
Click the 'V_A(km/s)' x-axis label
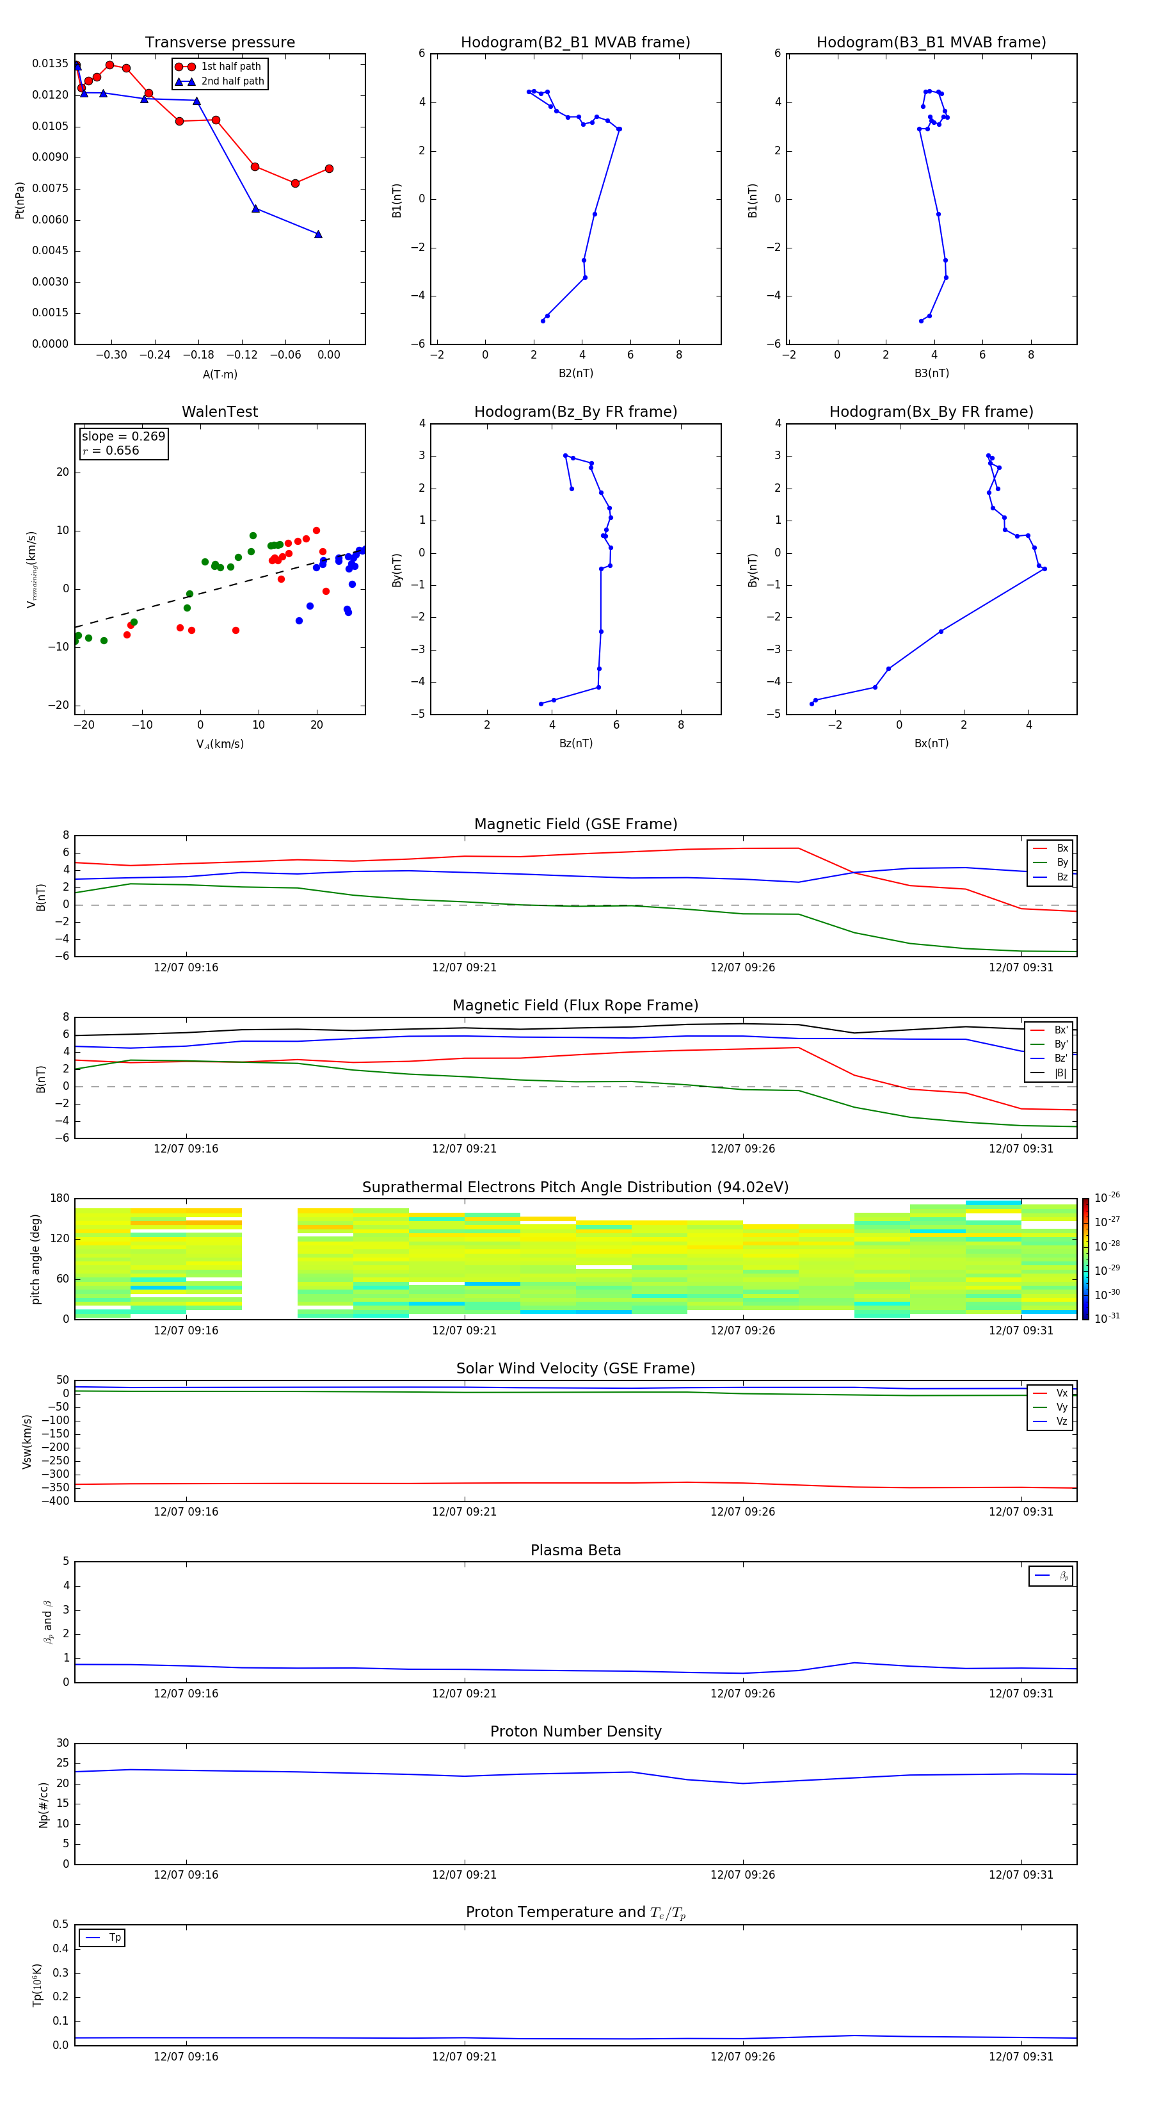point(220,745)
